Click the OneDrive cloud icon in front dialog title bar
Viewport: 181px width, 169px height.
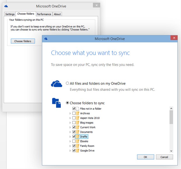click(46, 39)
